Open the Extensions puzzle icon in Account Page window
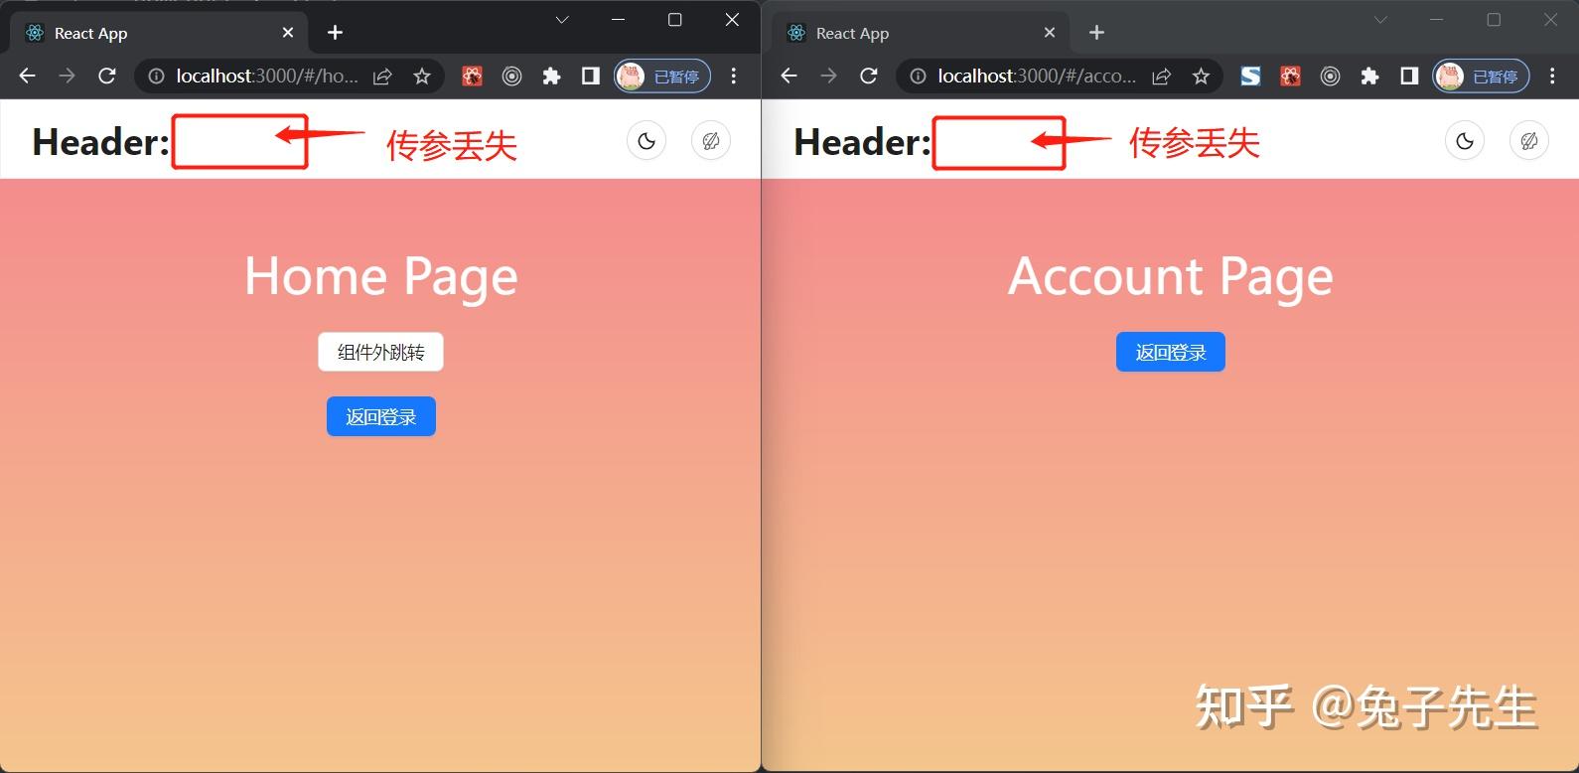1579x773 pixels. [x=1370, y=77]
